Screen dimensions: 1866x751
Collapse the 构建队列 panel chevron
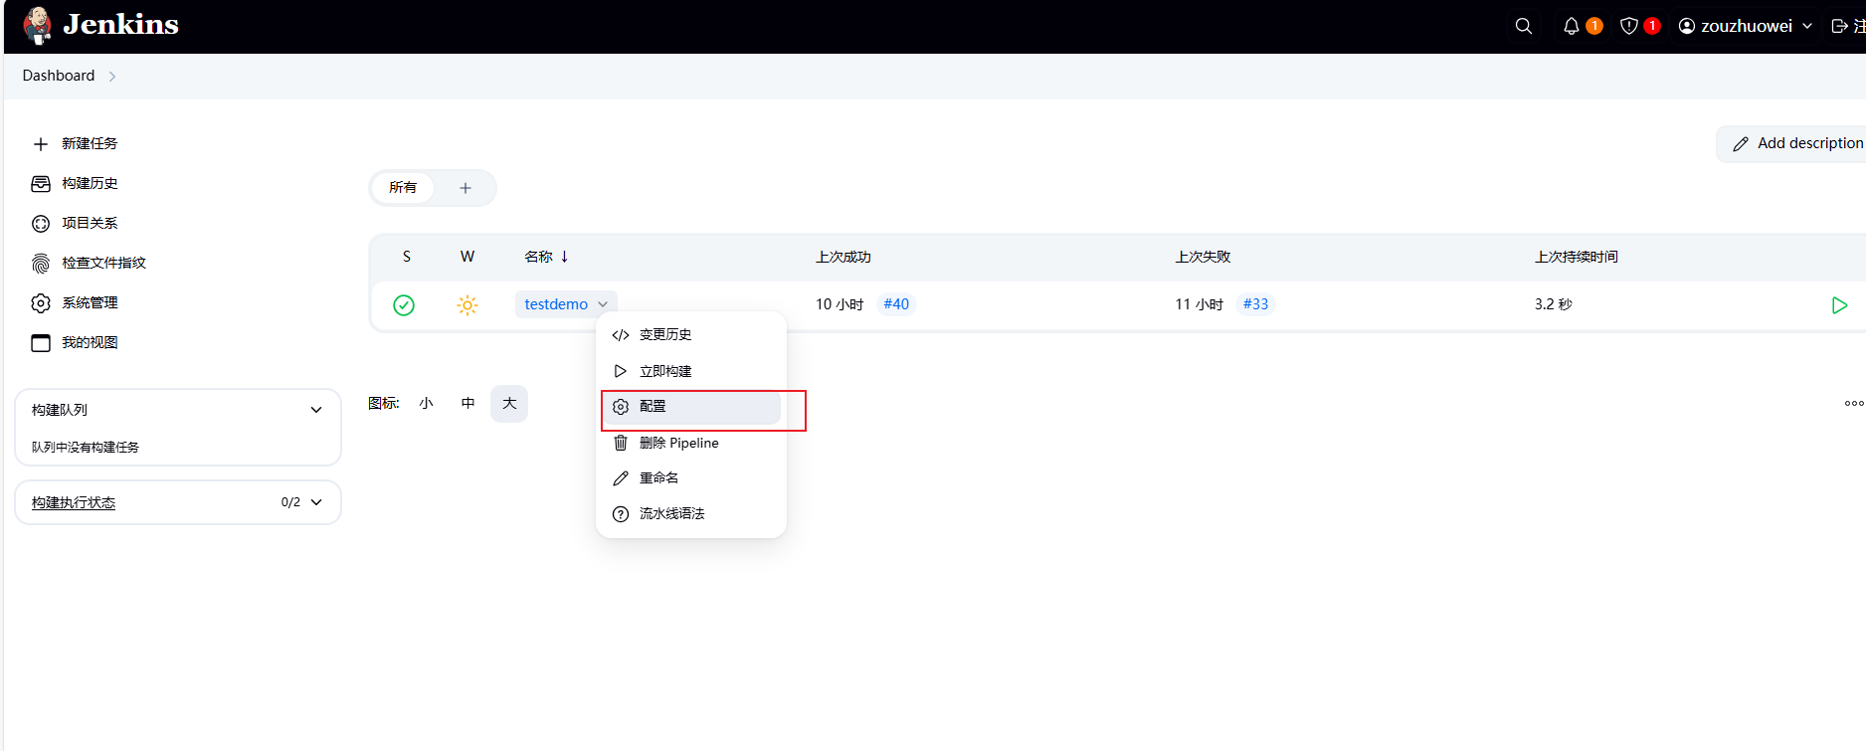tap(316, 410)
